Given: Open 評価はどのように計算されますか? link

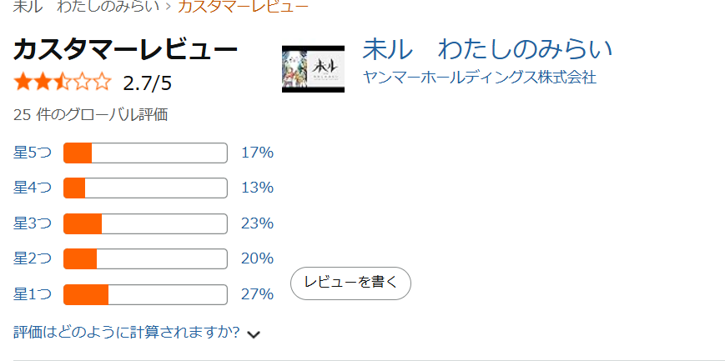Looking at the screenshot, I should [x=126, y=333].
